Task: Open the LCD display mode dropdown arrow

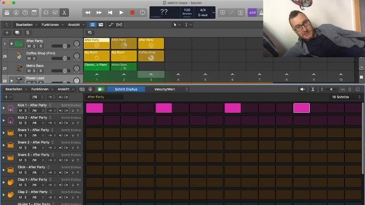Action: pyautogui.click(x=213, y=13)
